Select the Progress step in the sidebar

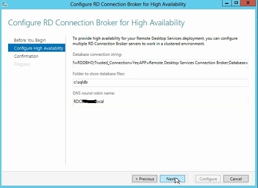[22, 64]
